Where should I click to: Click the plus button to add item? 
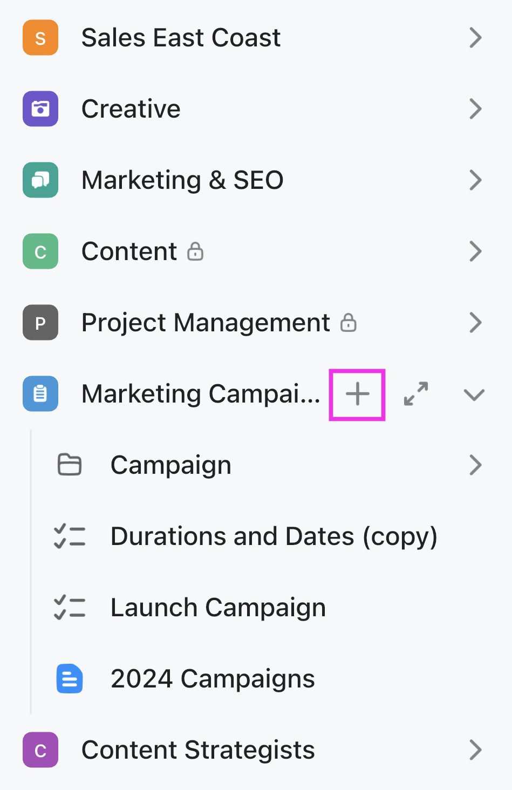[357, 394]
